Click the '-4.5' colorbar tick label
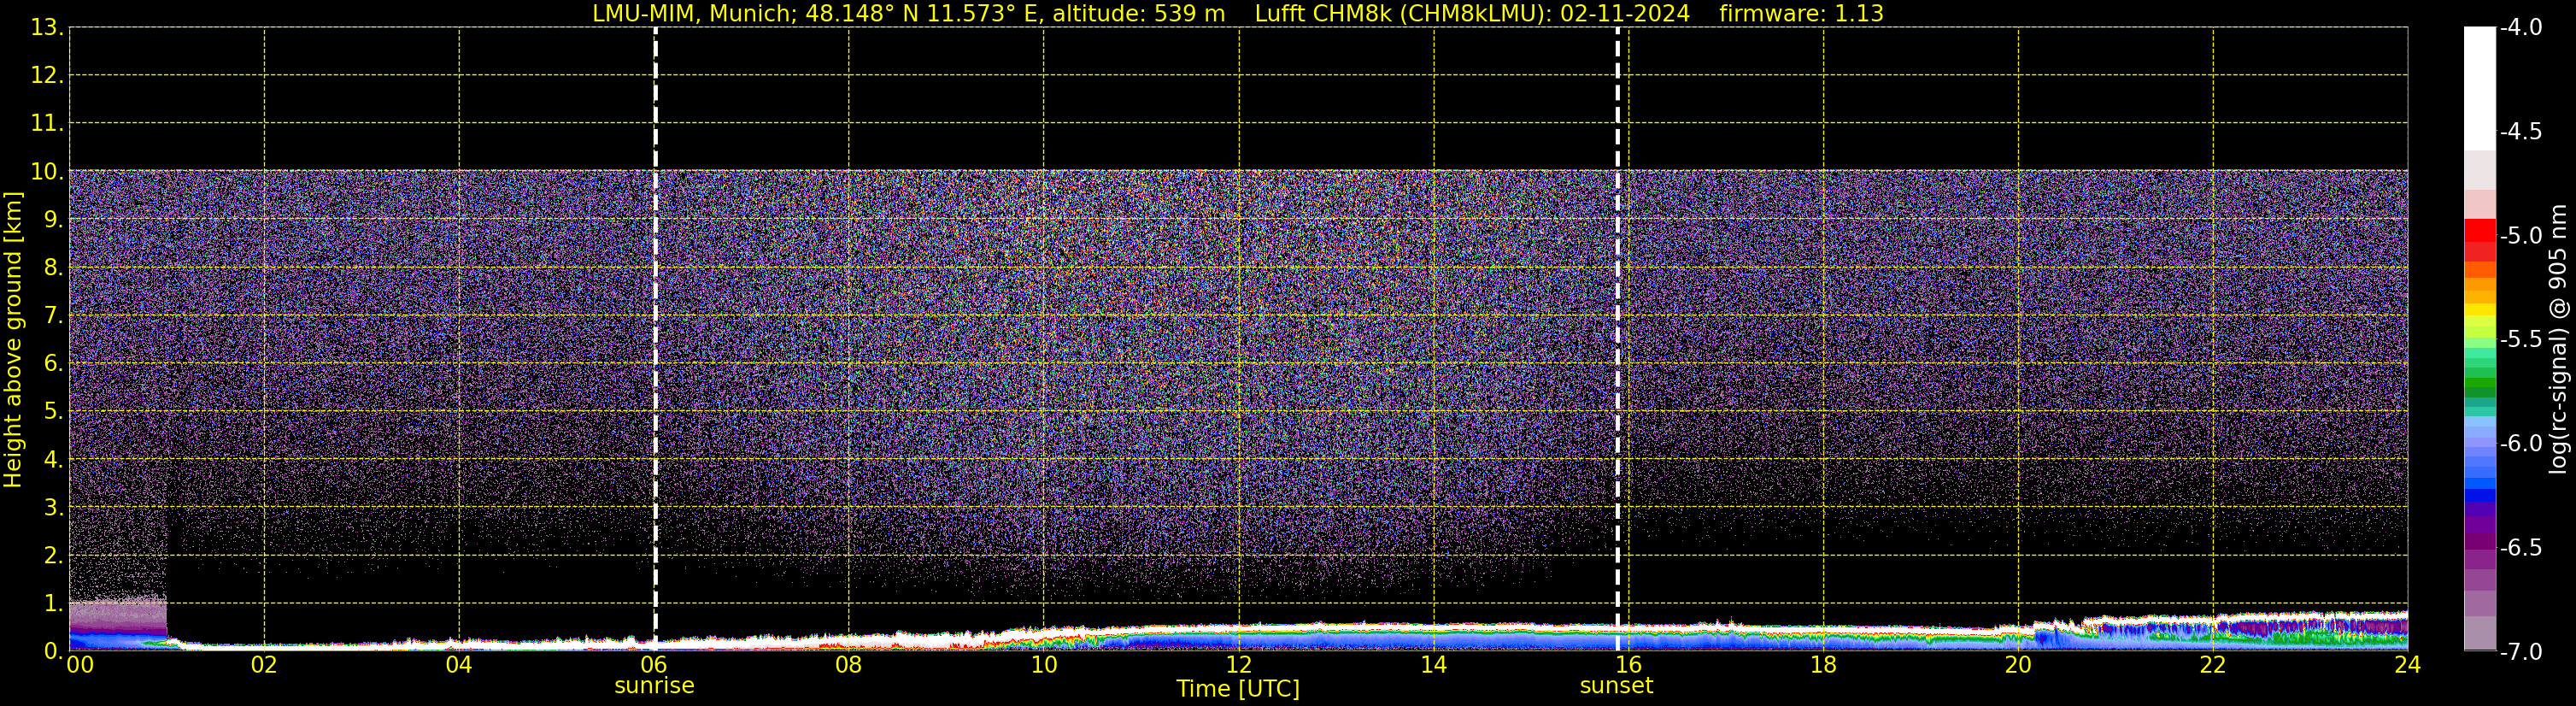 tap(2521, 132)
